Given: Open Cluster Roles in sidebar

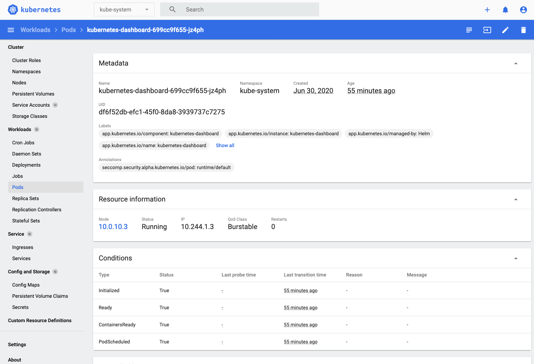Looking at the screenshot, I should tap(27, 60).
